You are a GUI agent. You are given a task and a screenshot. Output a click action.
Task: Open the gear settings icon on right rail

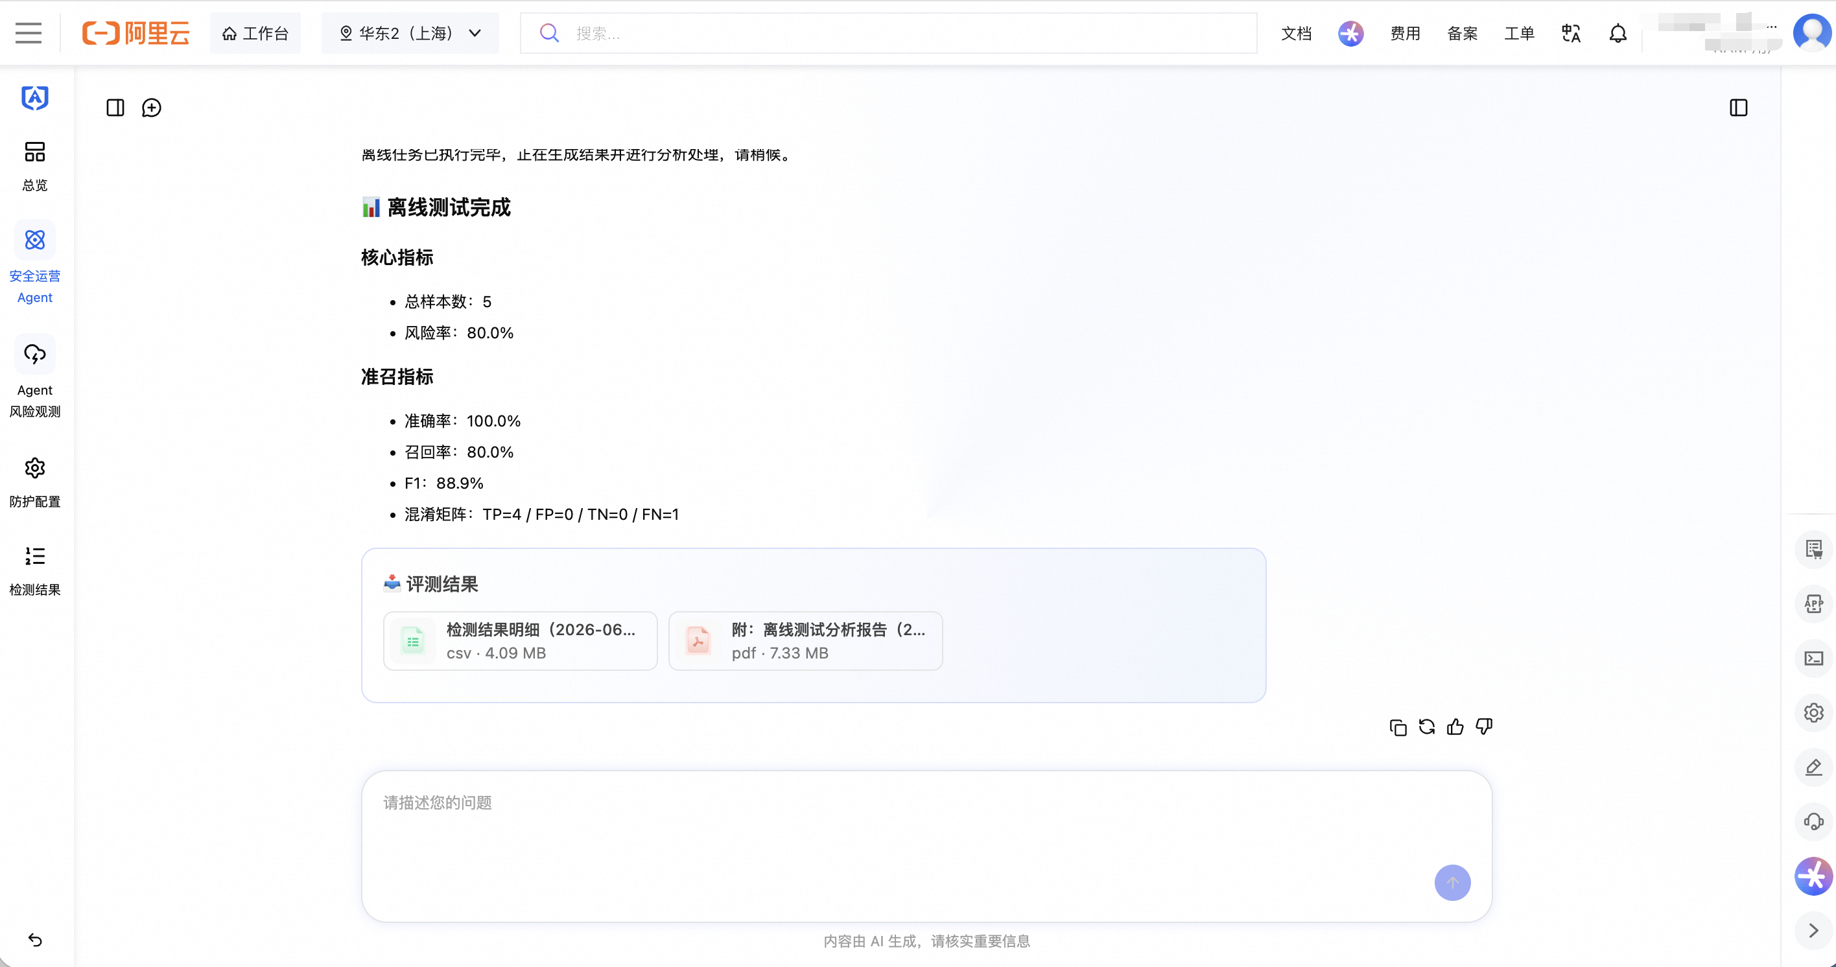point(1814,712)
